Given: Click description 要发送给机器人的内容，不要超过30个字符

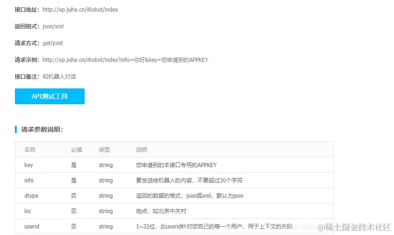Looking at the screenshot, I should coord(189,181).
